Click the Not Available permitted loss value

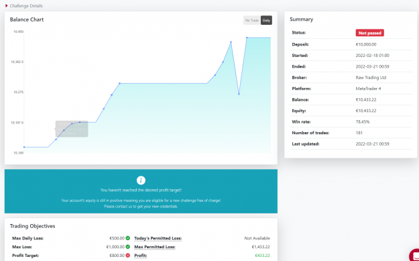pyautogui.click(x=257, y=238)
